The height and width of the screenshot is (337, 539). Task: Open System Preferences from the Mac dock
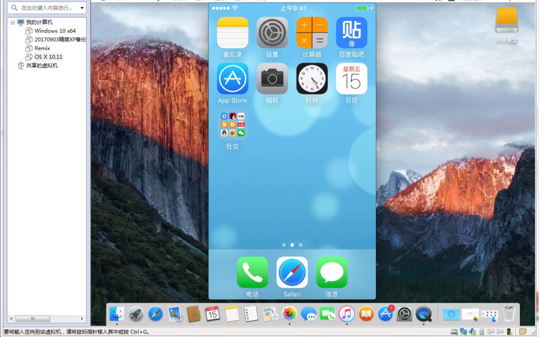(404, 314)
